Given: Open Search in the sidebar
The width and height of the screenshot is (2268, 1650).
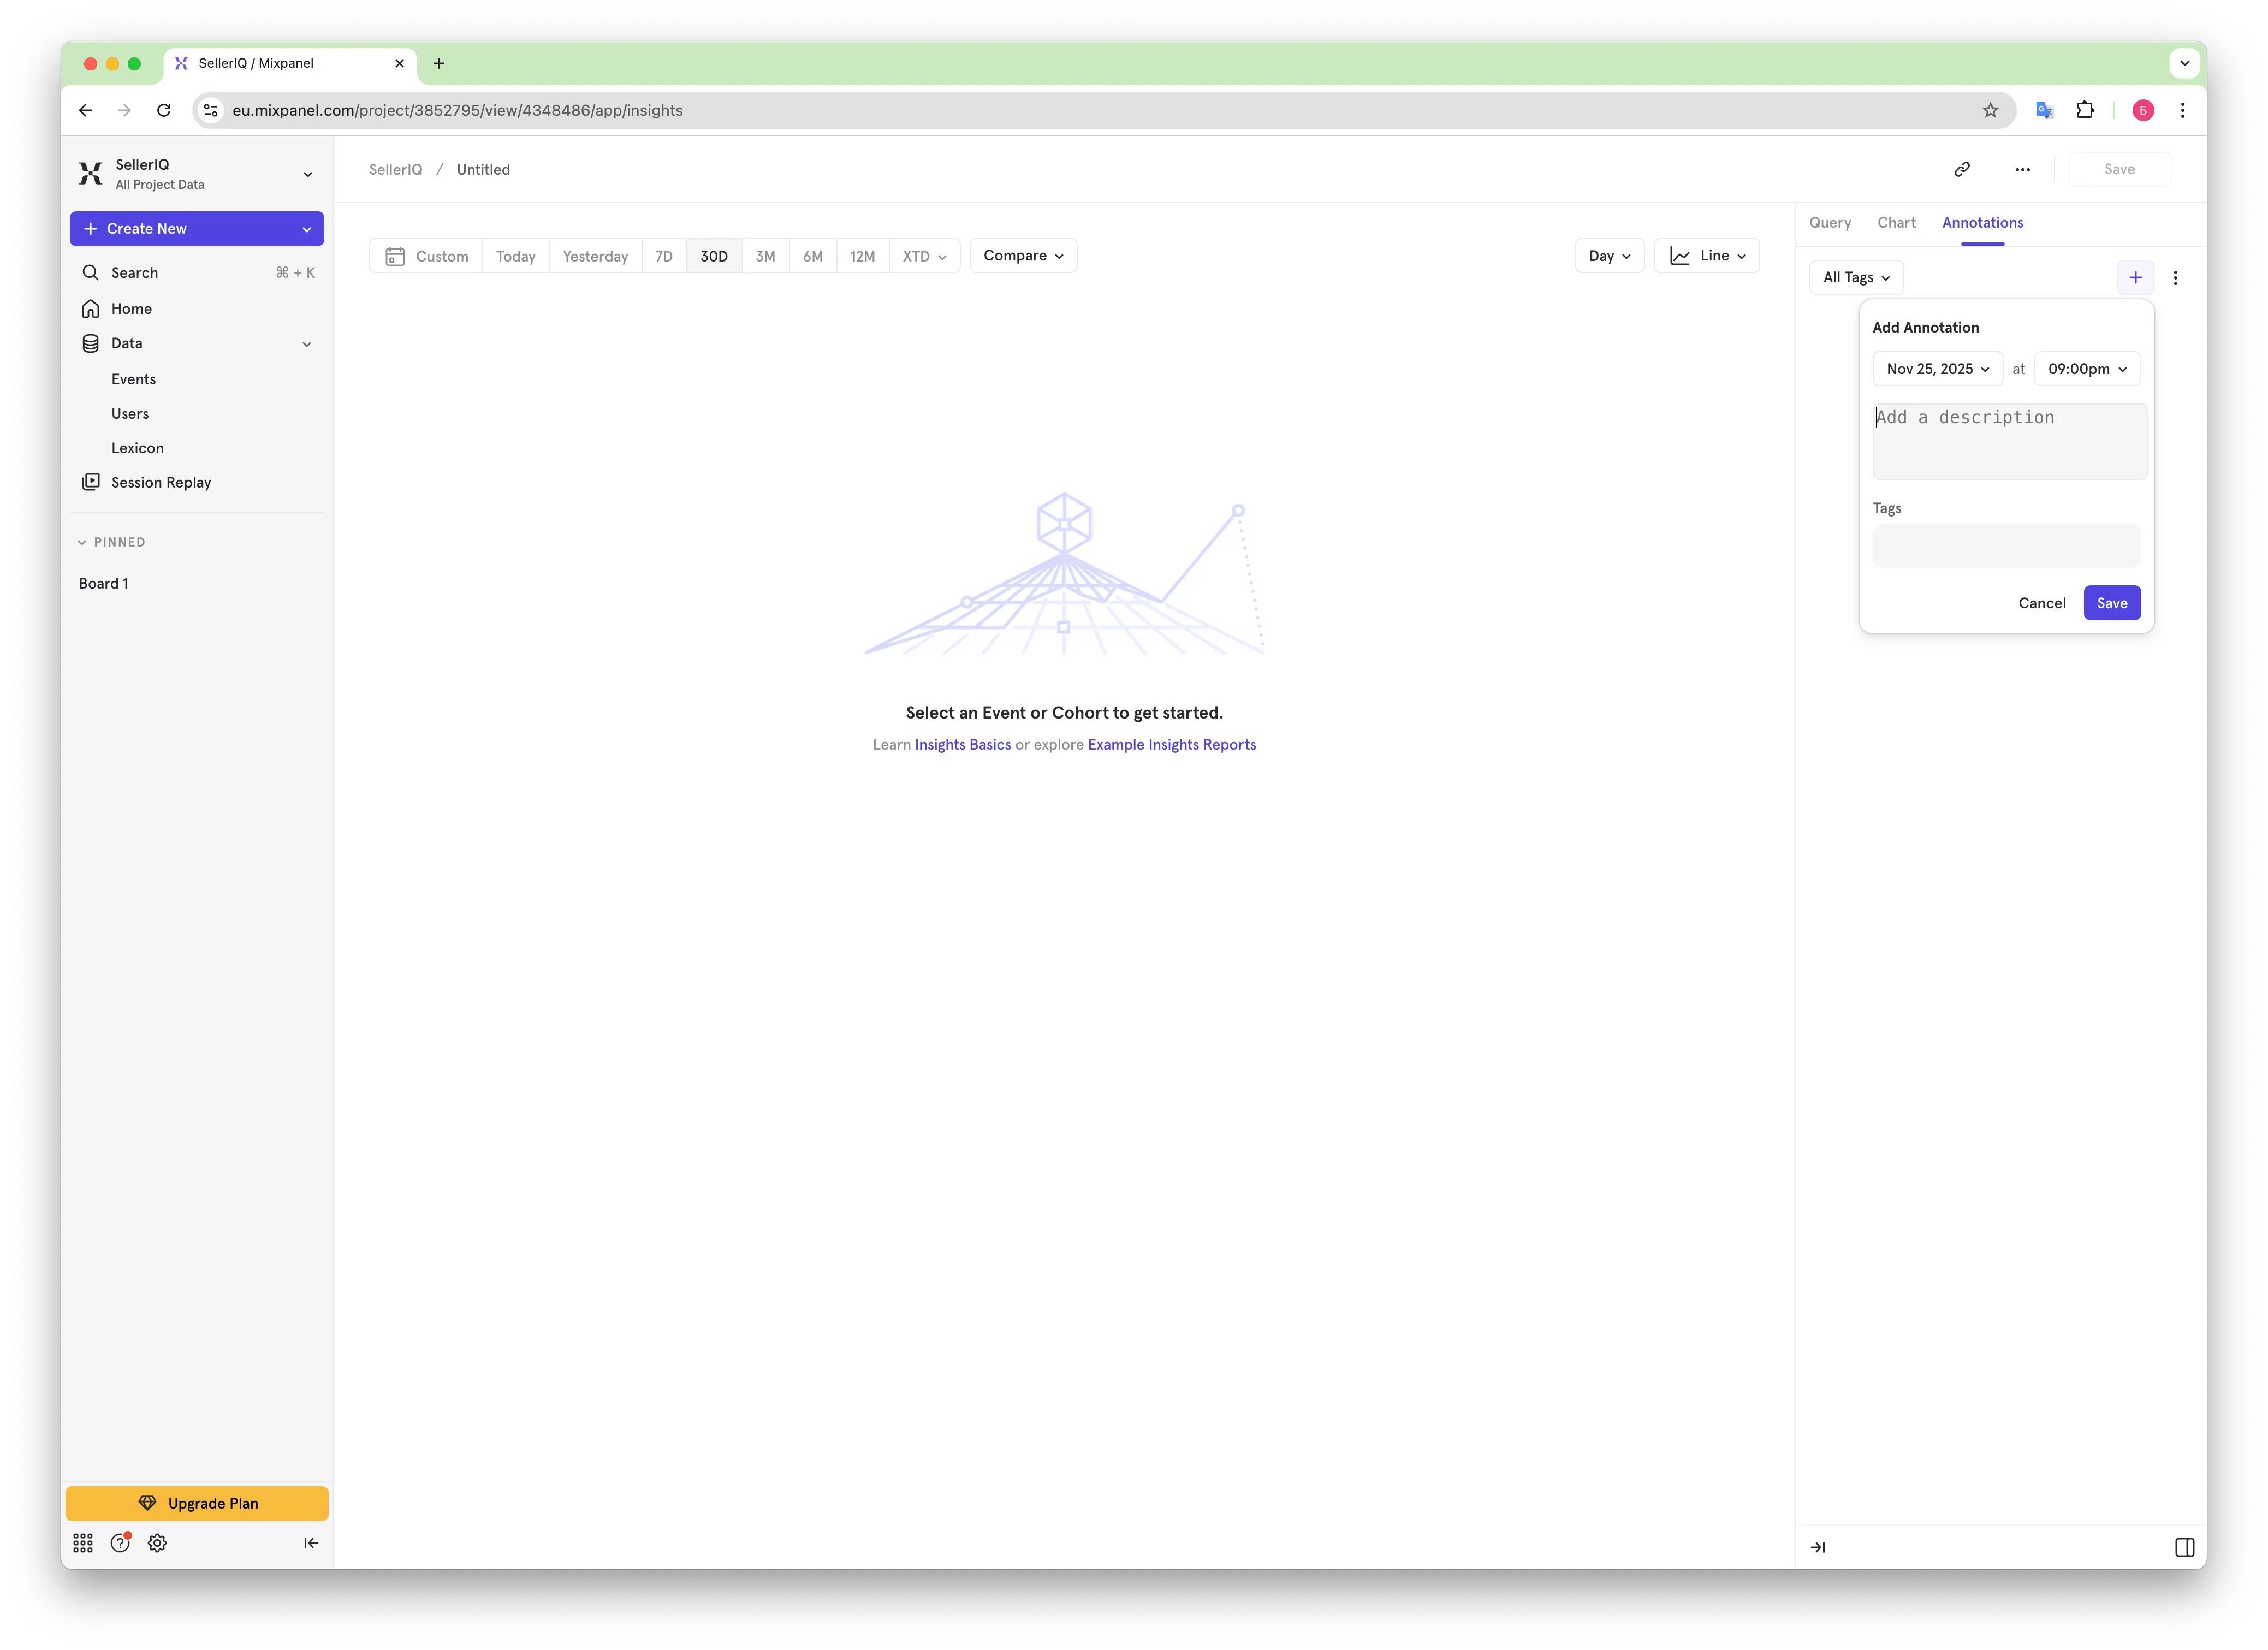Looking at the screenshot, I should point(197,272).
